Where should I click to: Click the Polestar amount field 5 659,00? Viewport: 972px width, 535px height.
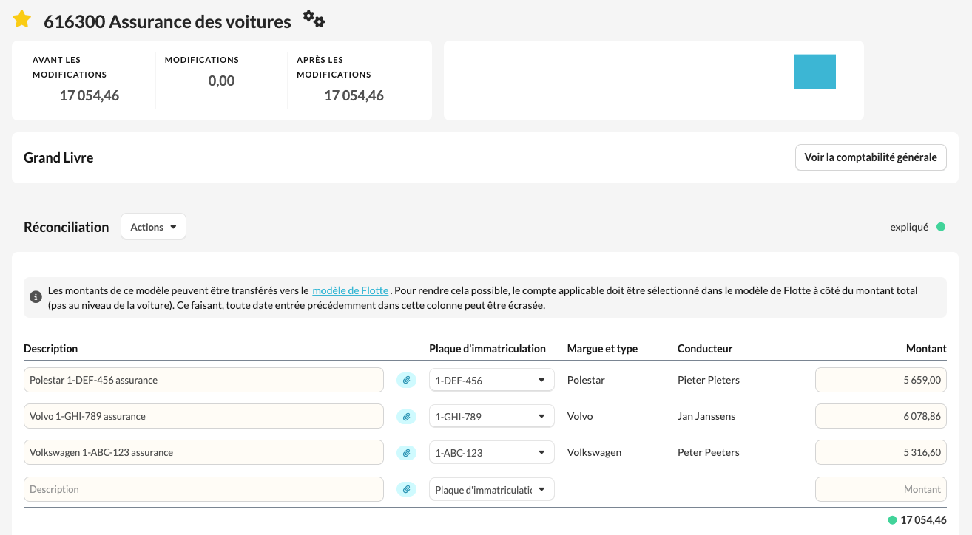pos(880,380)
